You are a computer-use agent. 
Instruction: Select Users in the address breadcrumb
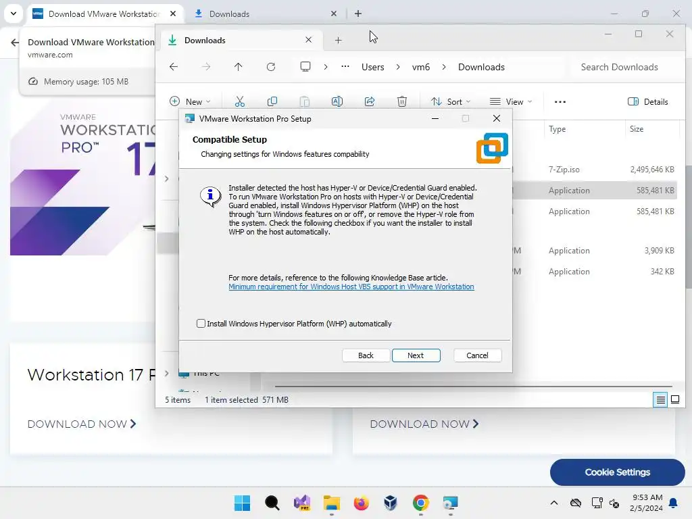(x=373, y=67)
